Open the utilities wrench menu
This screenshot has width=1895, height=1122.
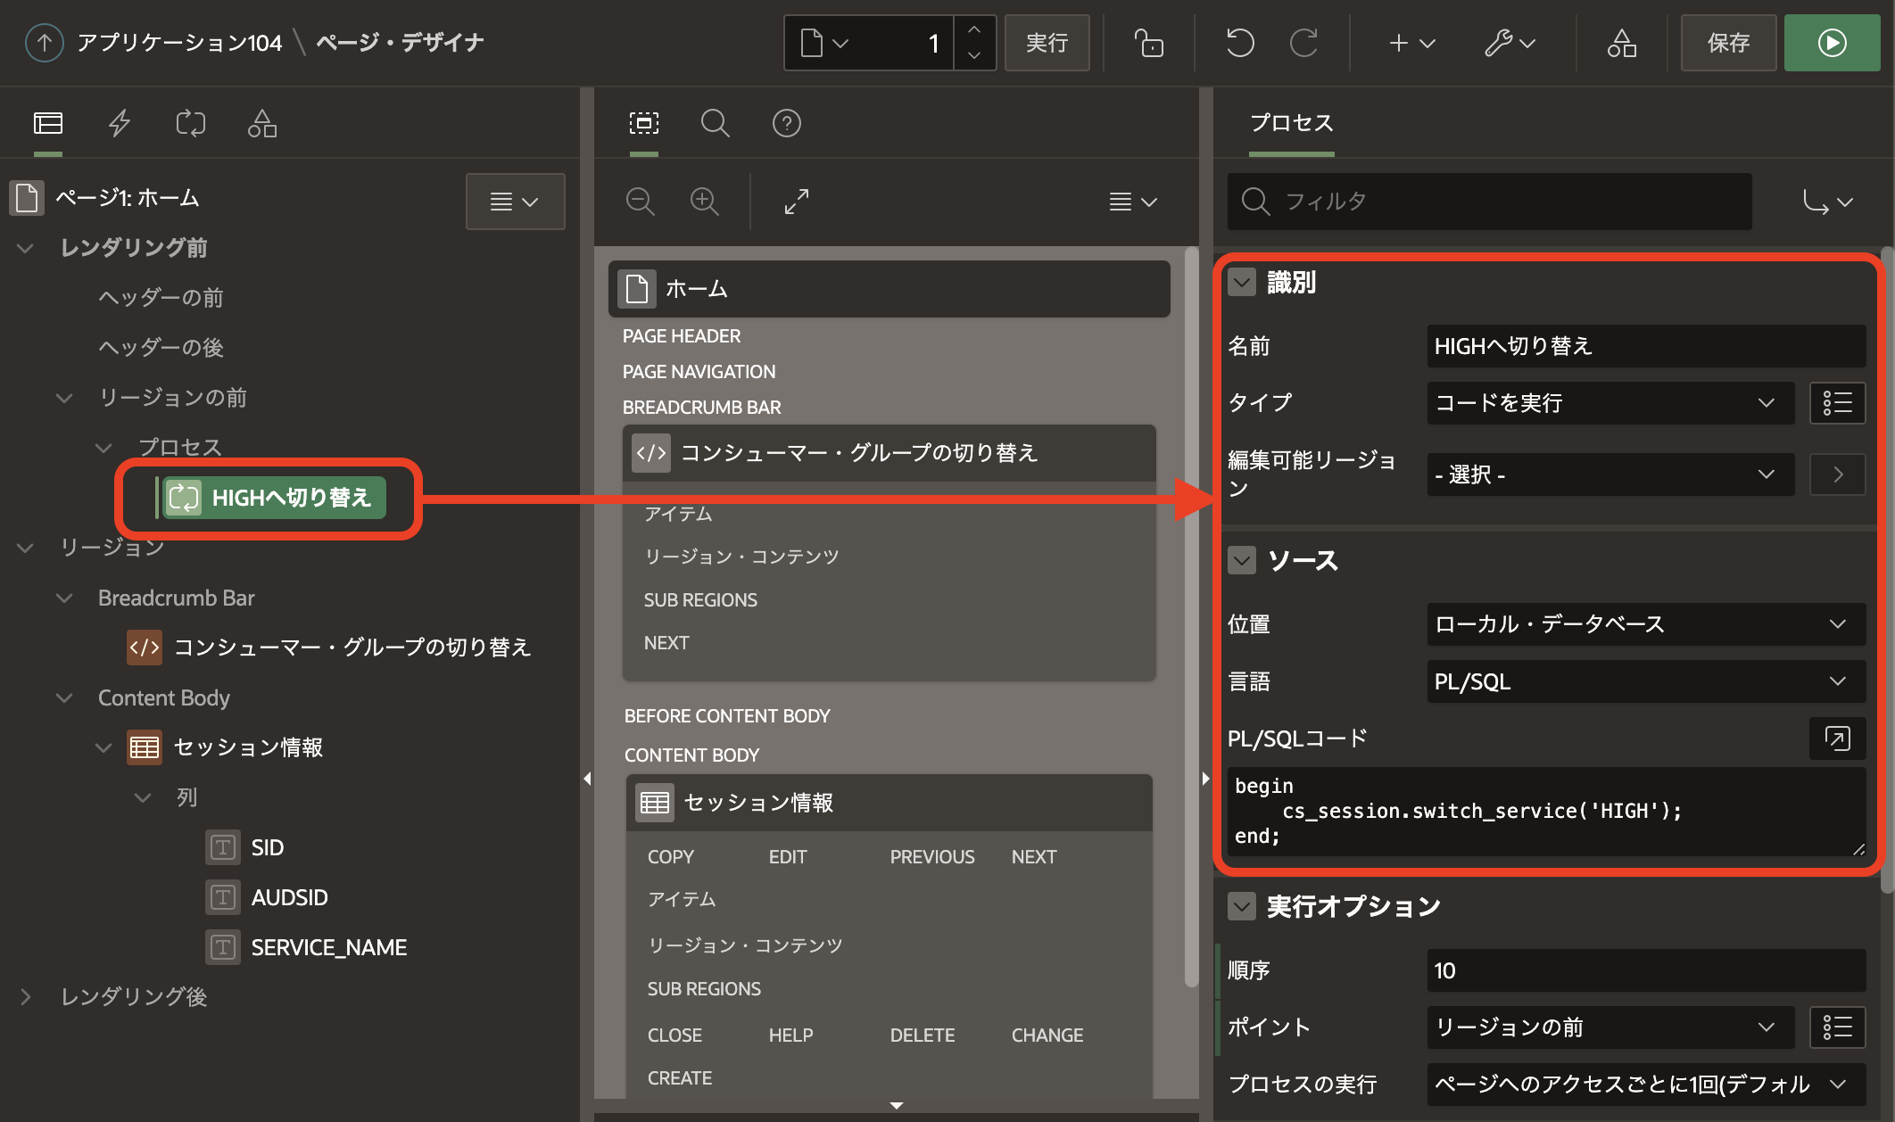(1510, 42)
